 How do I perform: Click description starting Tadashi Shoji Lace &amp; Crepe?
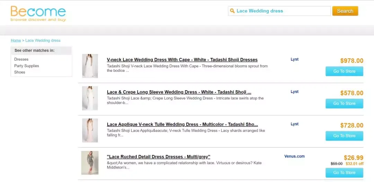pyautogui.click(x=185, y=100)
